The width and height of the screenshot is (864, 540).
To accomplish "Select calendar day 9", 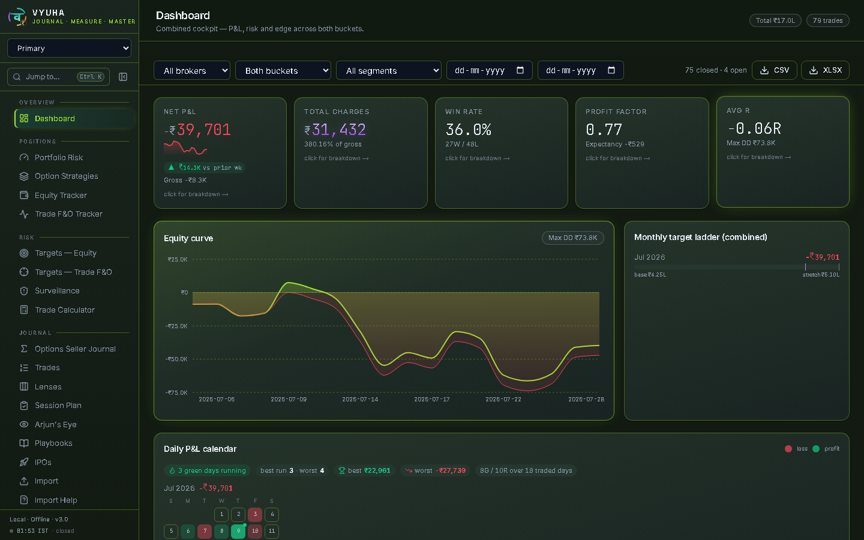I will pos(238,531).
